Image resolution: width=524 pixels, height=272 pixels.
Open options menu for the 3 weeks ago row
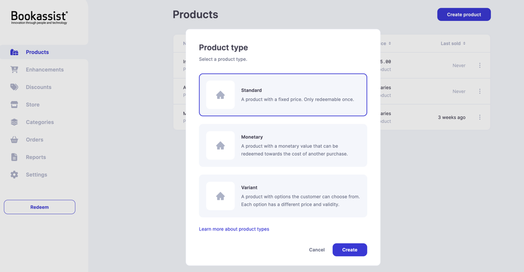point(480,117)
